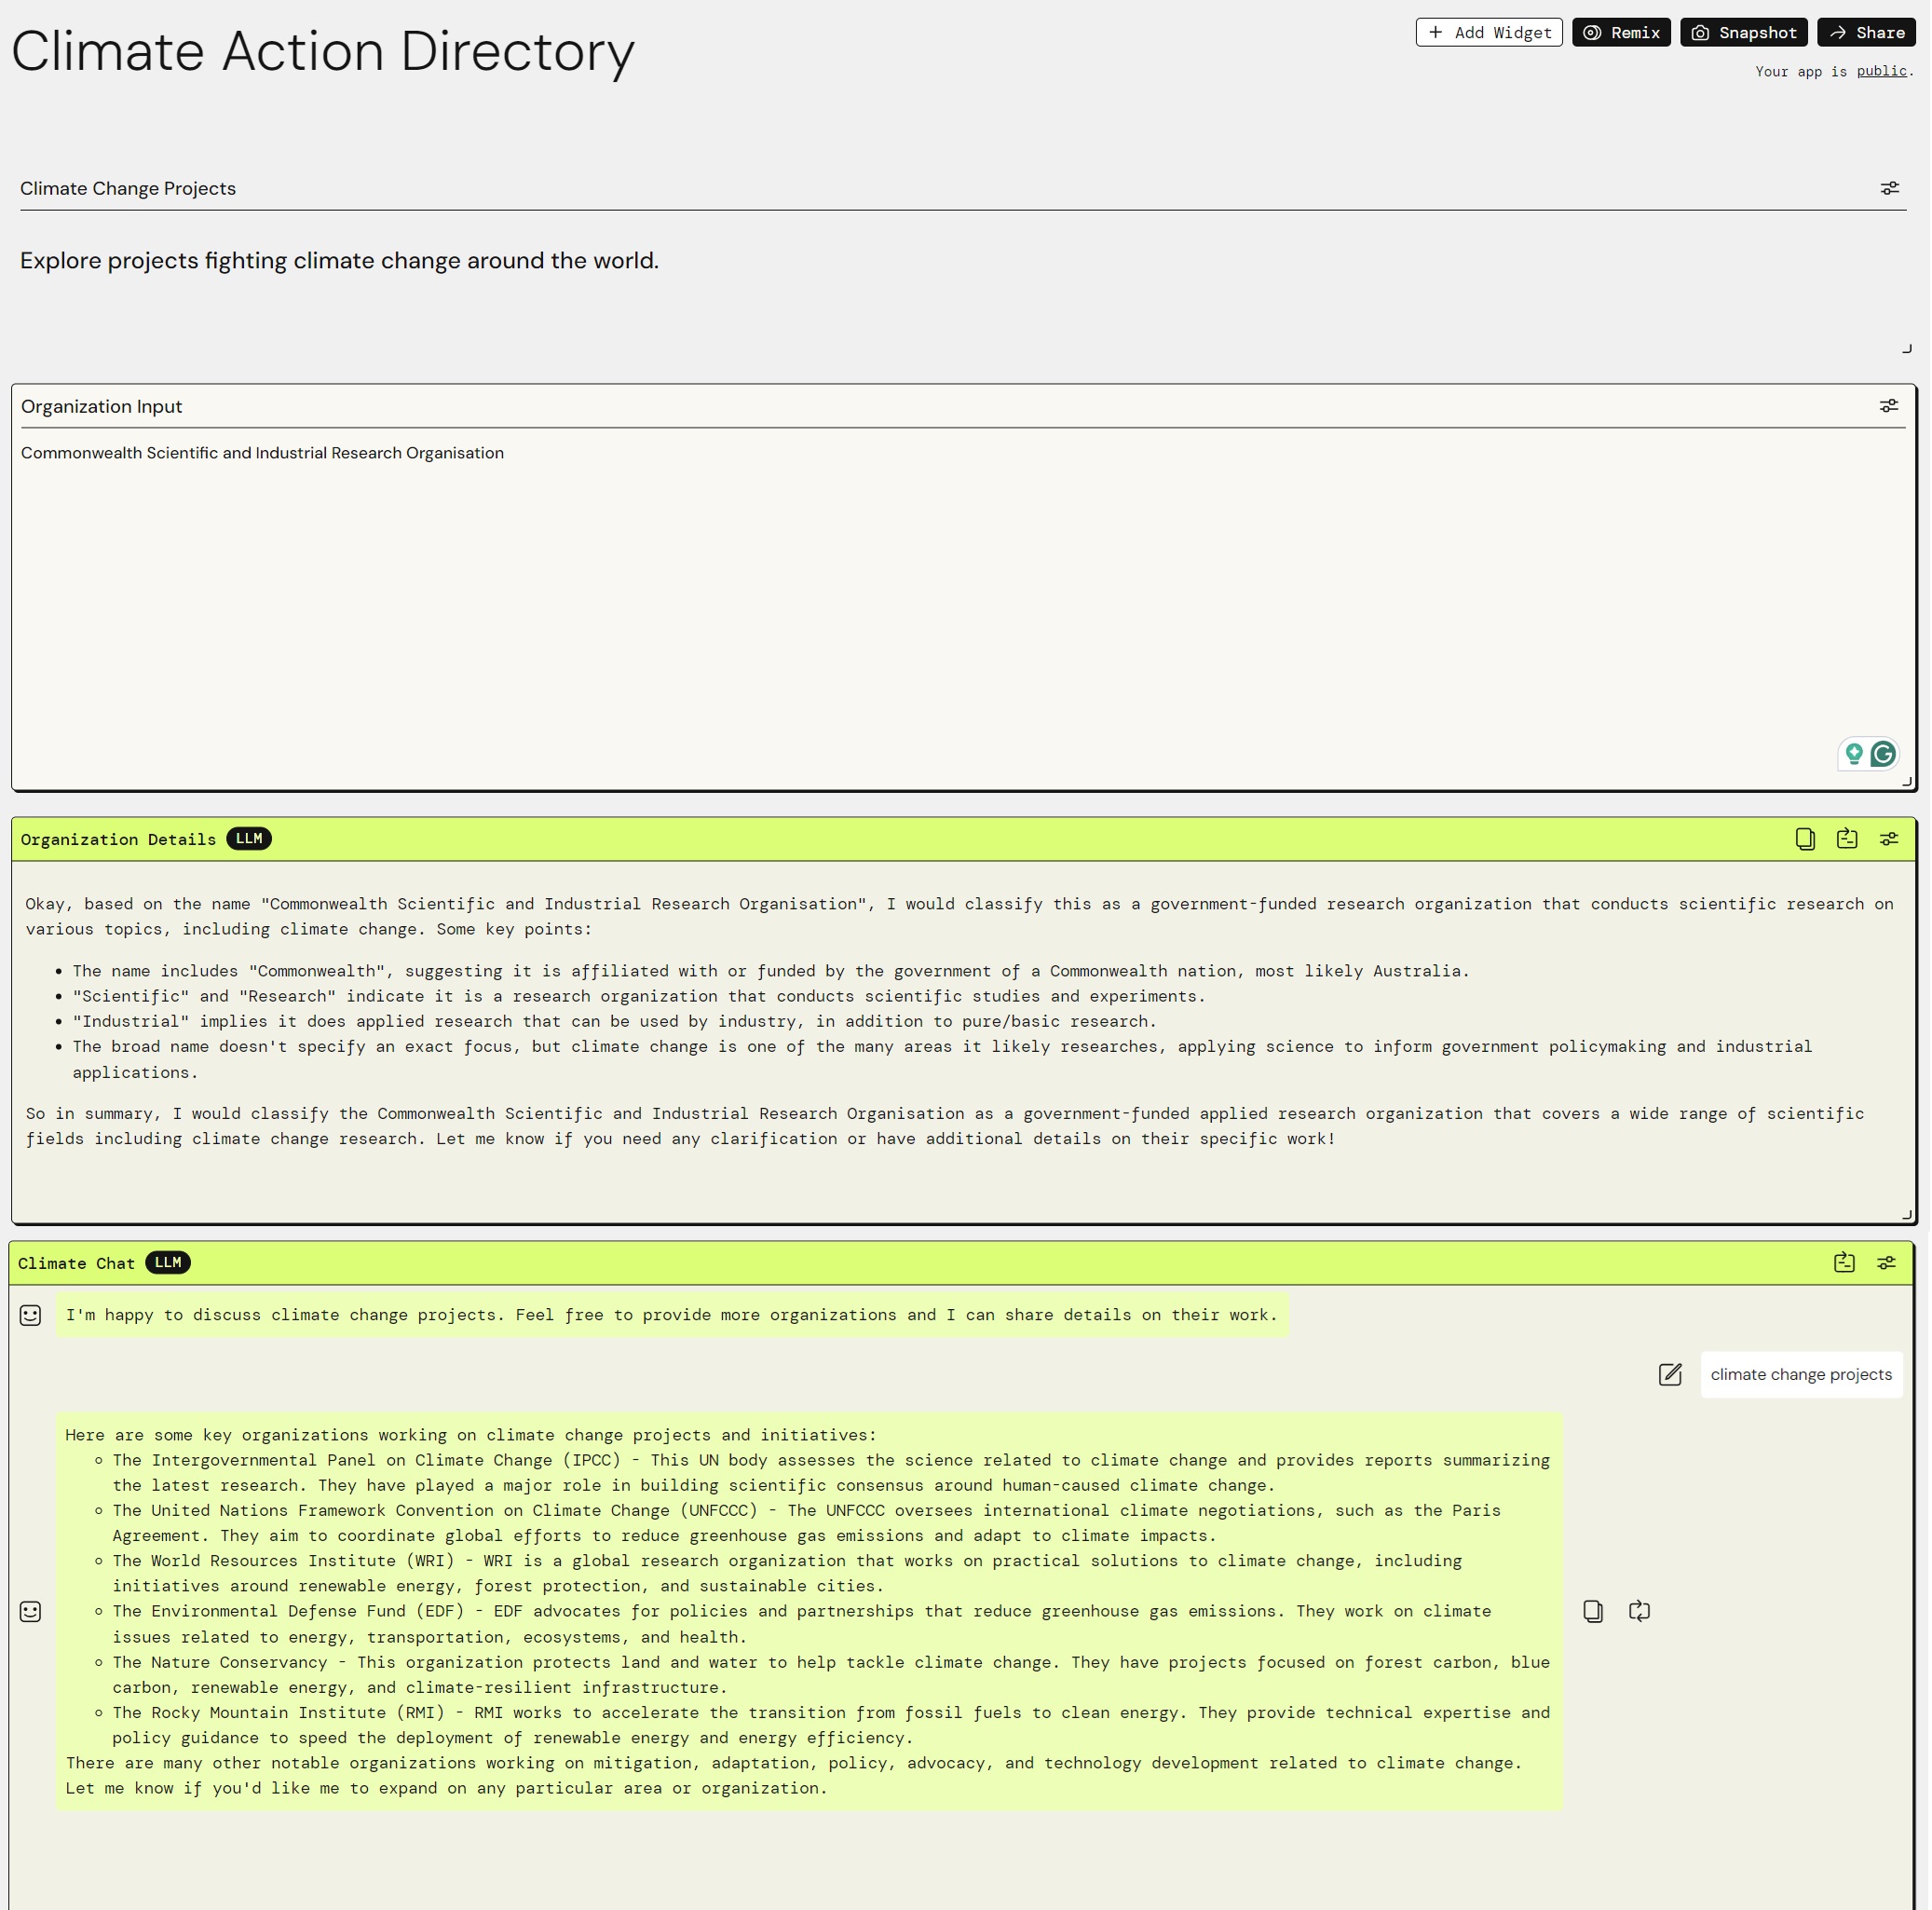Copy the chat response about key organizations
The width and height of the screenshot is (1932, 1910).
(x=1593, y=1611)
